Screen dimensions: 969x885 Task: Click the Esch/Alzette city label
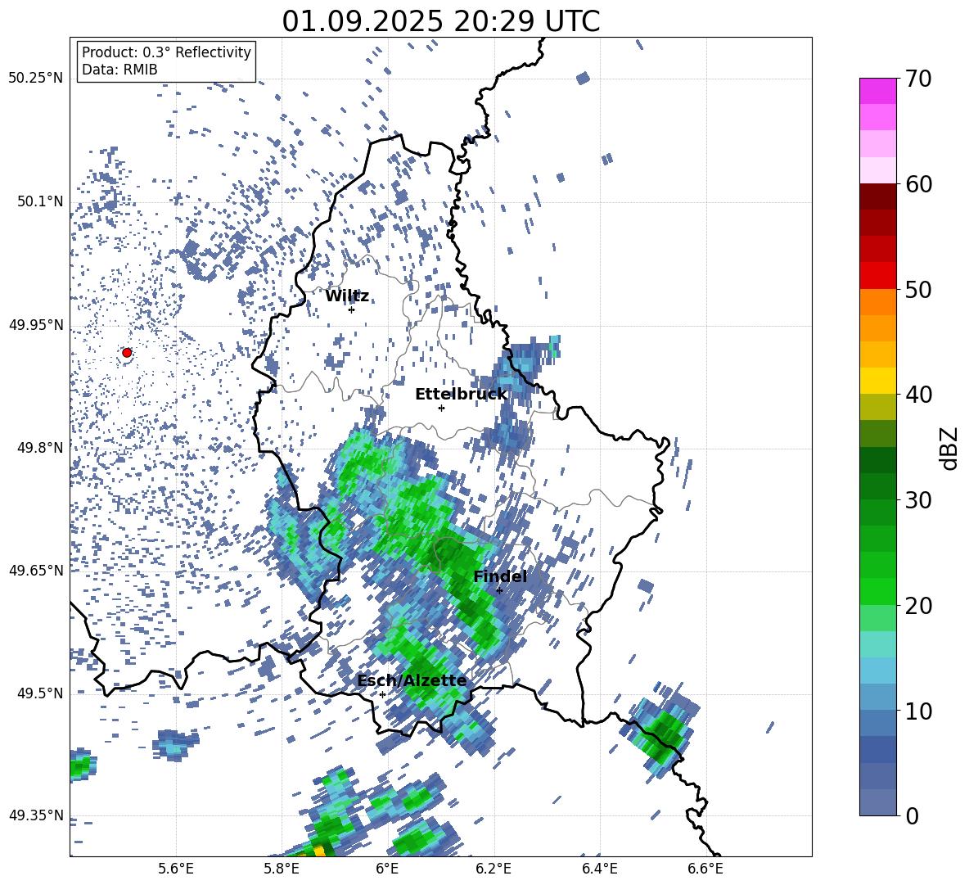click(x=412, y=681)
